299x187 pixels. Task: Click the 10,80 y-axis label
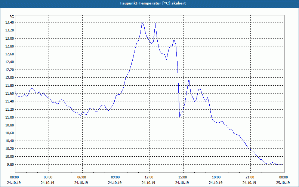[x=10, y=125]
